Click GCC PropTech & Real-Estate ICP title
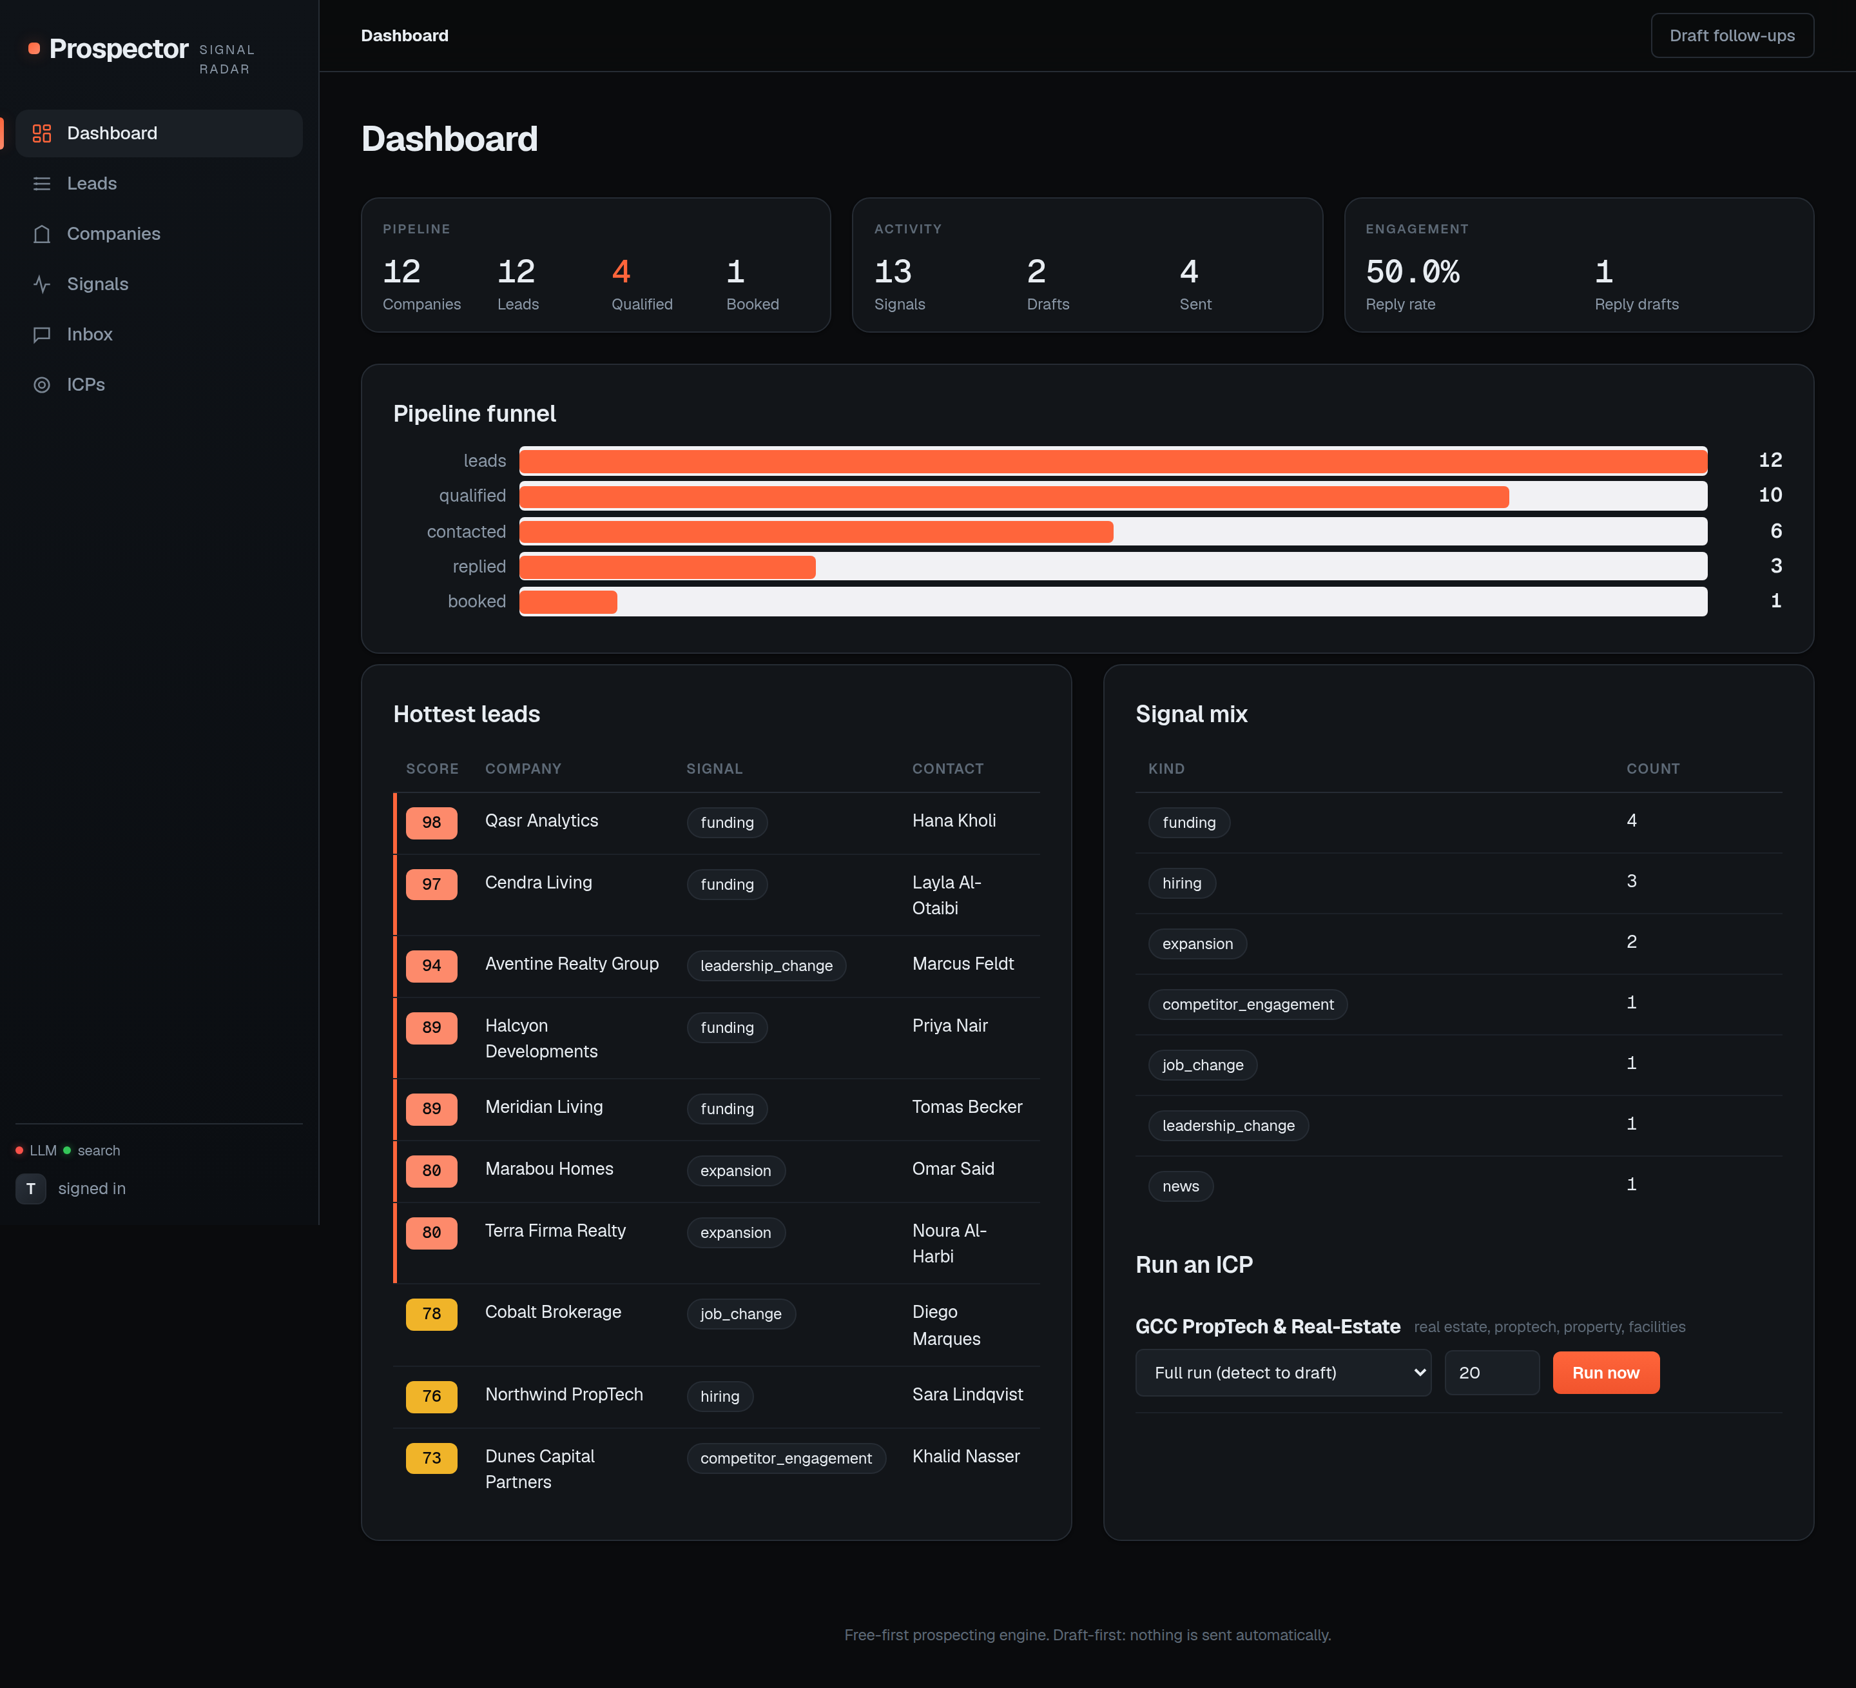1856x1688 pixels. [1268, 1327]
